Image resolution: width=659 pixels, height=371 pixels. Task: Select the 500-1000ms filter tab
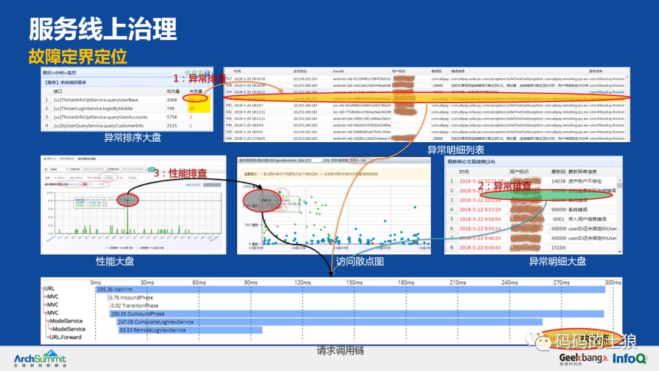(x=92, y=177)
